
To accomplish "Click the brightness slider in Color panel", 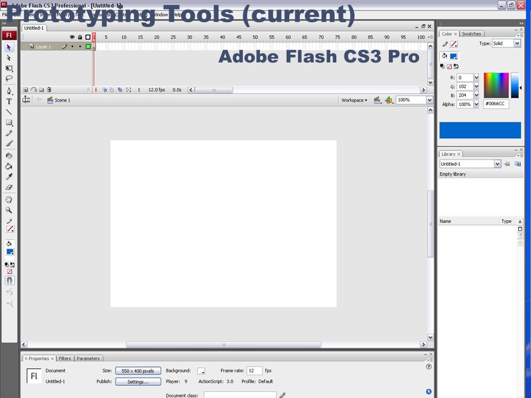I will pos(515,85).
